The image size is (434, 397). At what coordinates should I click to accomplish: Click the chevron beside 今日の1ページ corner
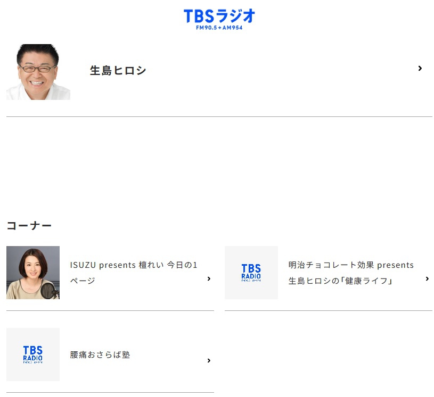(x=209, y=279)
